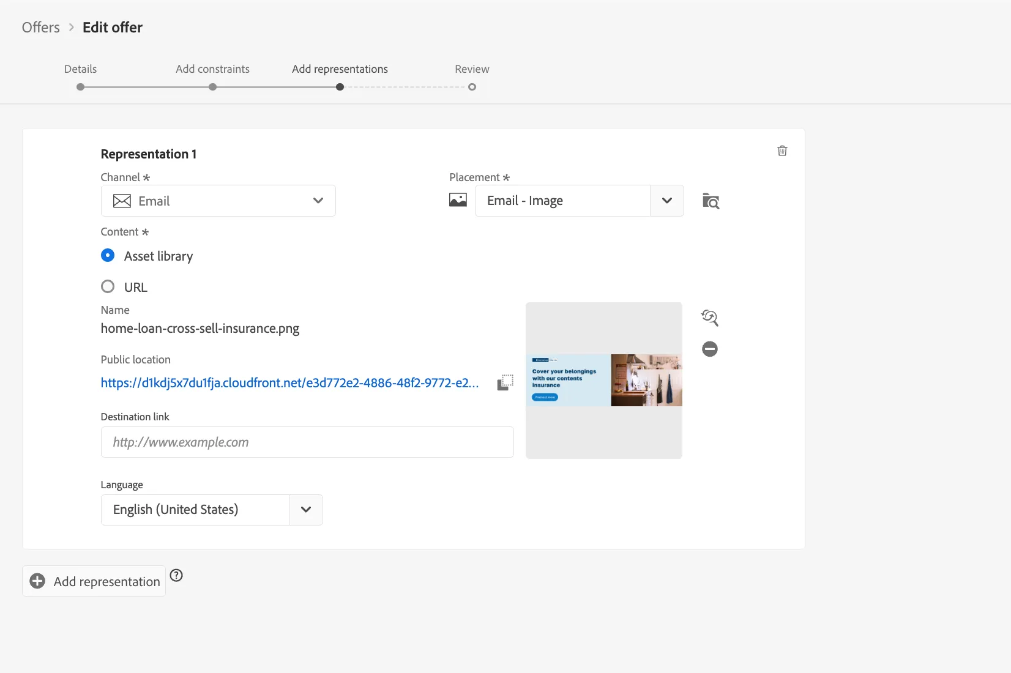
Task: Click the image placement type icon
Action: point(458,200)
